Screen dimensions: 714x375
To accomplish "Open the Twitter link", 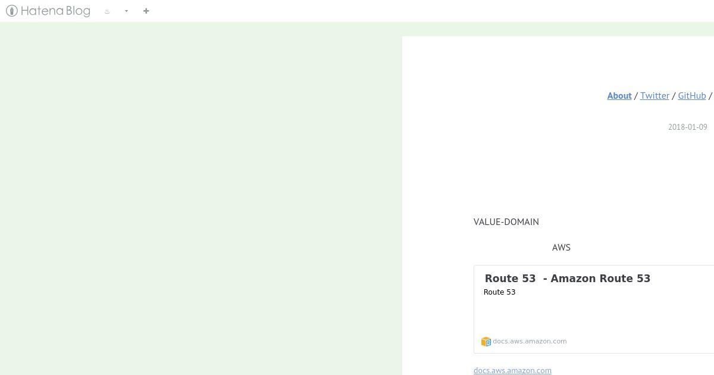I will tap(654, 96).
